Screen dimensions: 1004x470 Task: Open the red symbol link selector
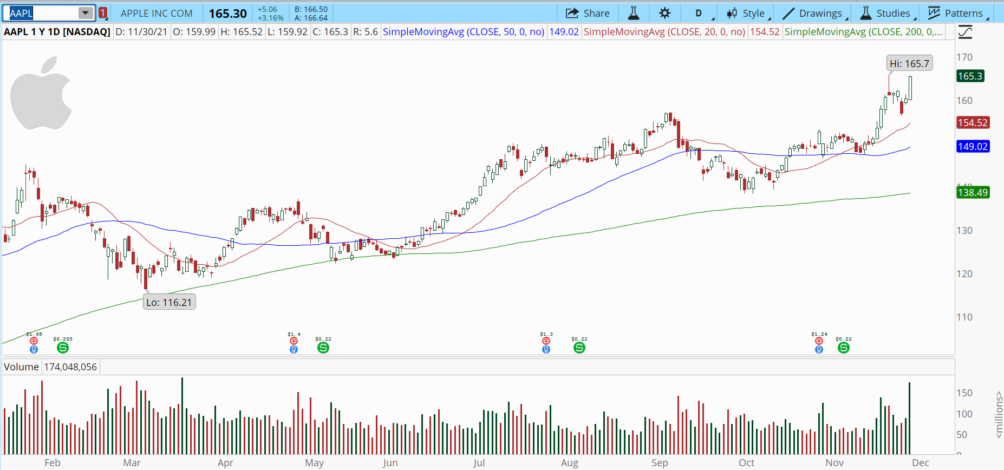click(103, 13)
